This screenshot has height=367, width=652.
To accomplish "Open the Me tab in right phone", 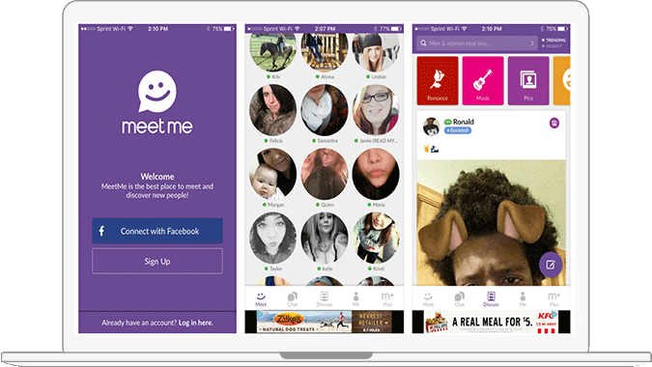I will pos(523,298).
